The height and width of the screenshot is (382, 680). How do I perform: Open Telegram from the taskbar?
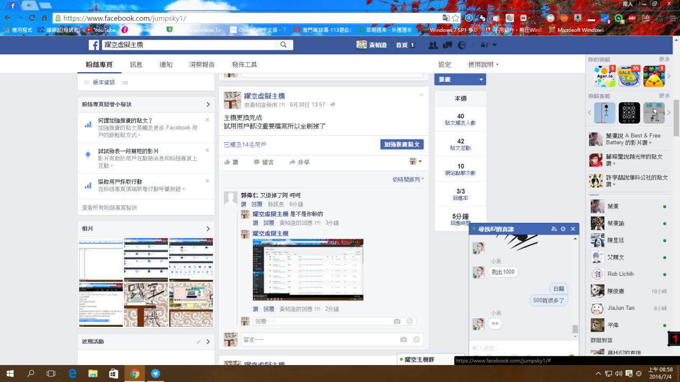click(x=155, y=374)
